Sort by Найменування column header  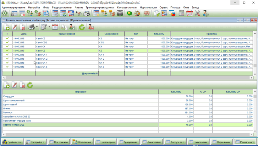point(67,34)
